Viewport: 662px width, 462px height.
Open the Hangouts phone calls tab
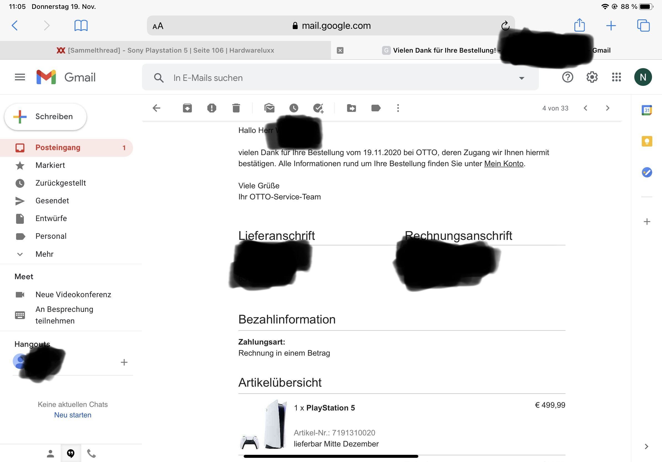(x=91, y=454)
